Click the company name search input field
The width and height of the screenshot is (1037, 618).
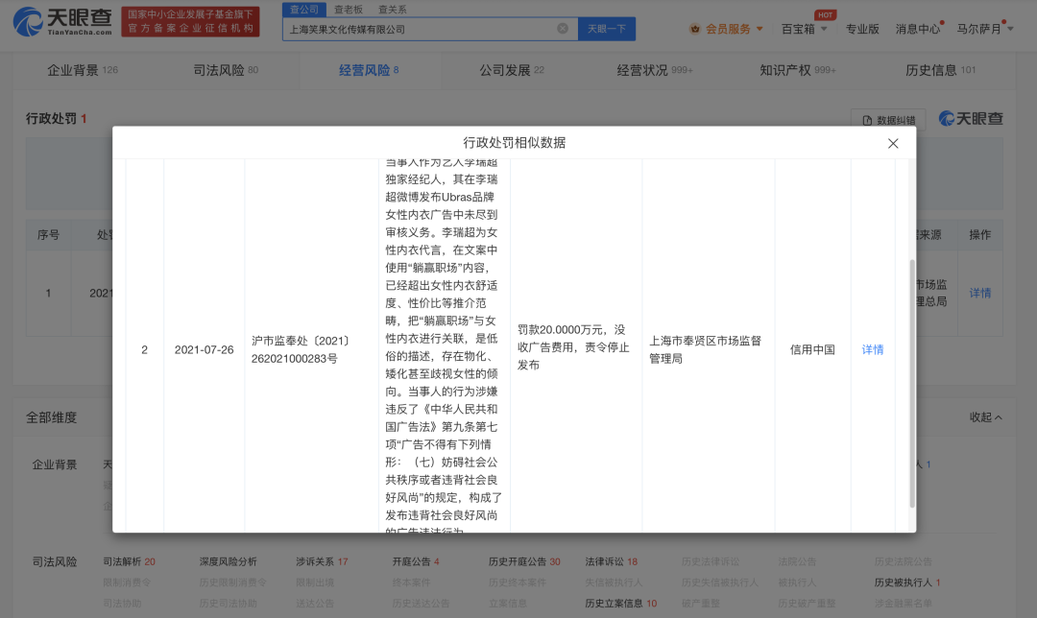click(418, 30)
